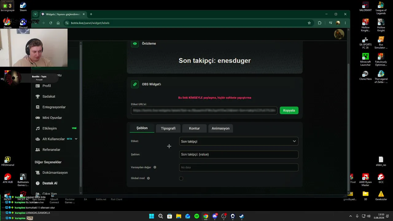Open Referanslar sidebar link
The width and height of the screenshot is (393, 221).
pyautogui.click(x=51, y=150)
